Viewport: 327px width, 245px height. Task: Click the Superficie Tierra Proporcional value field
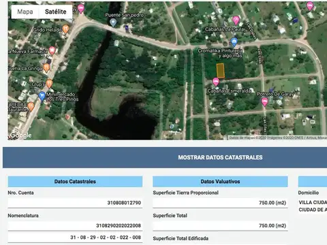(x=220, y=203)
